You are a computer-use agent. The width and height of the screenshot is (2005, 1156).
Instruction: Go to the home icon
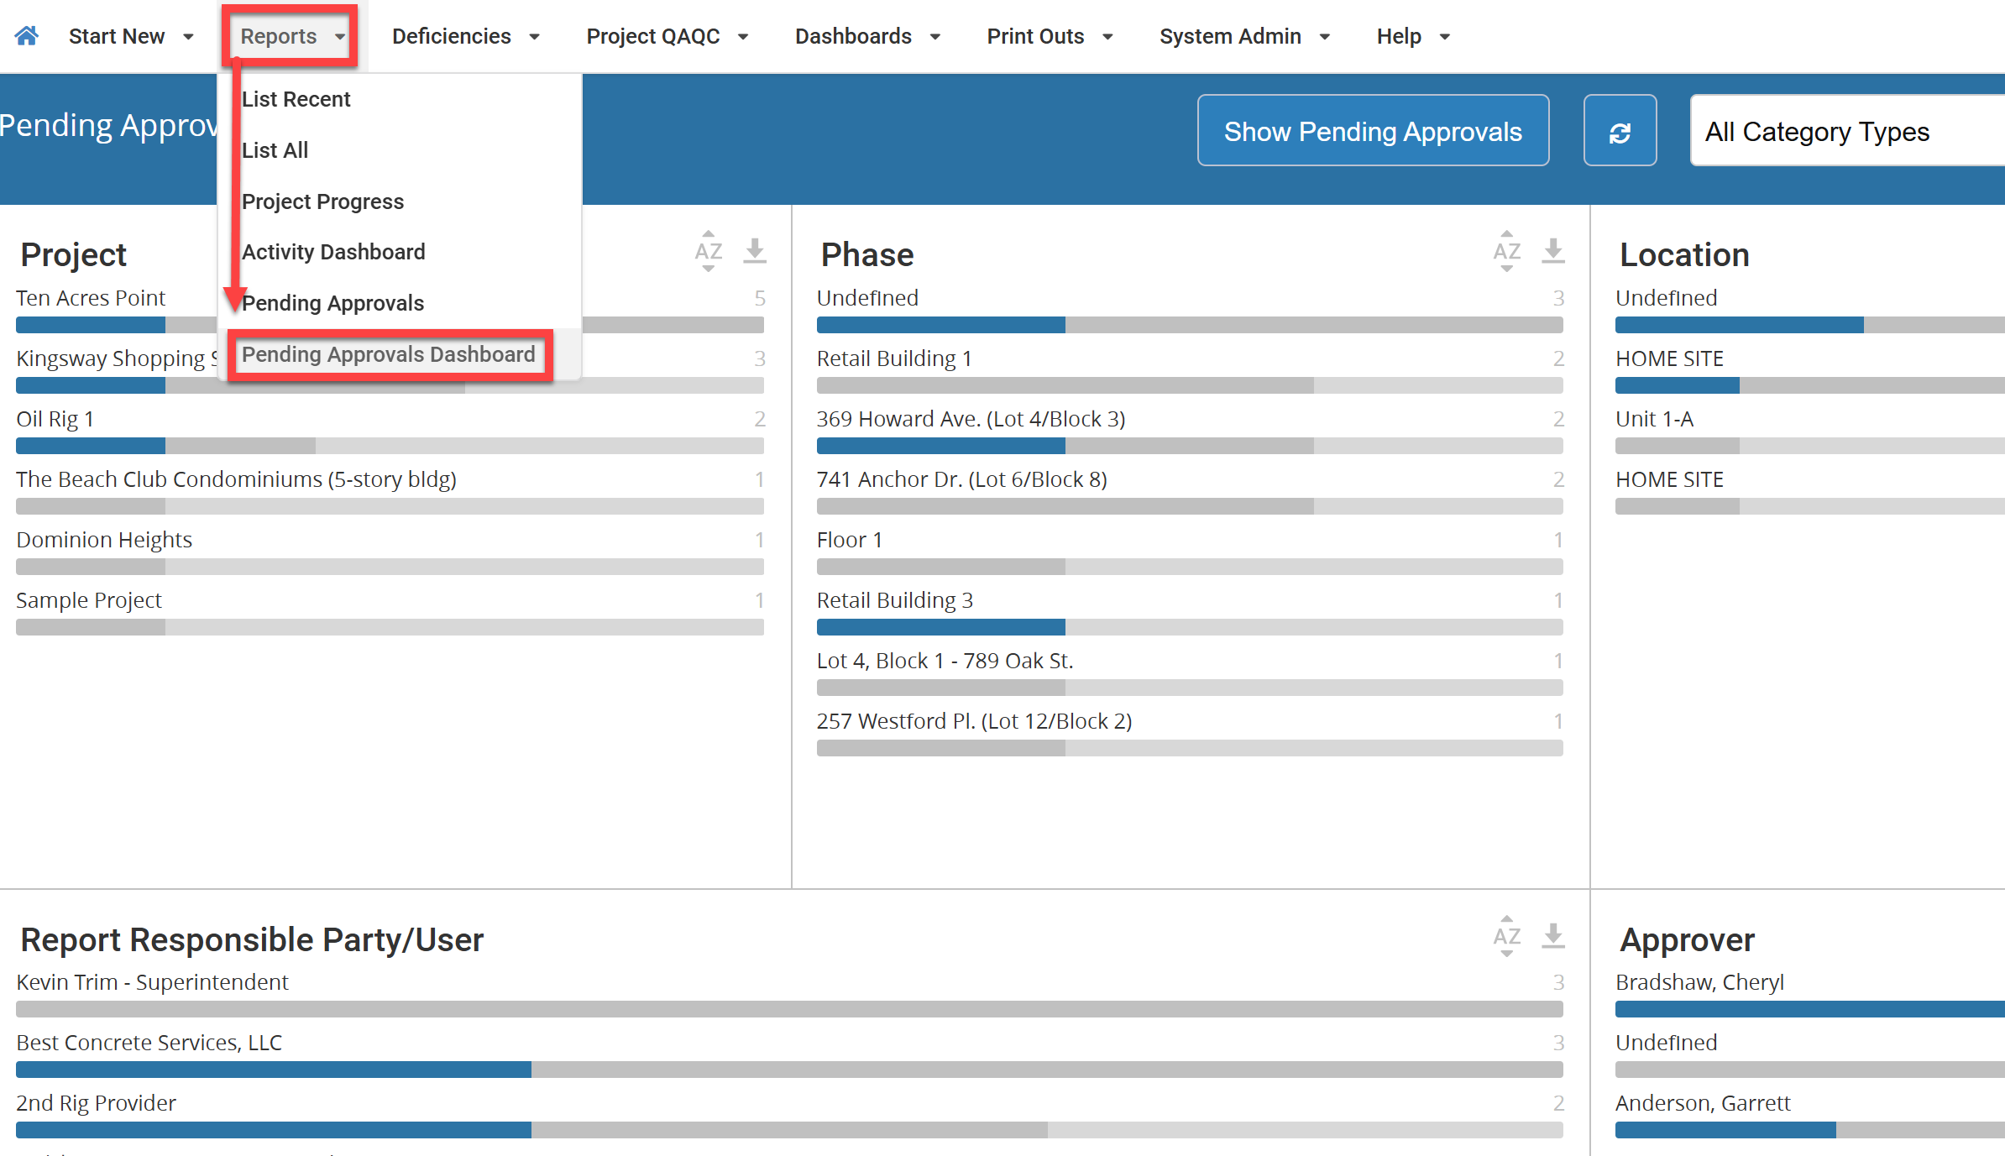(27, 36)
